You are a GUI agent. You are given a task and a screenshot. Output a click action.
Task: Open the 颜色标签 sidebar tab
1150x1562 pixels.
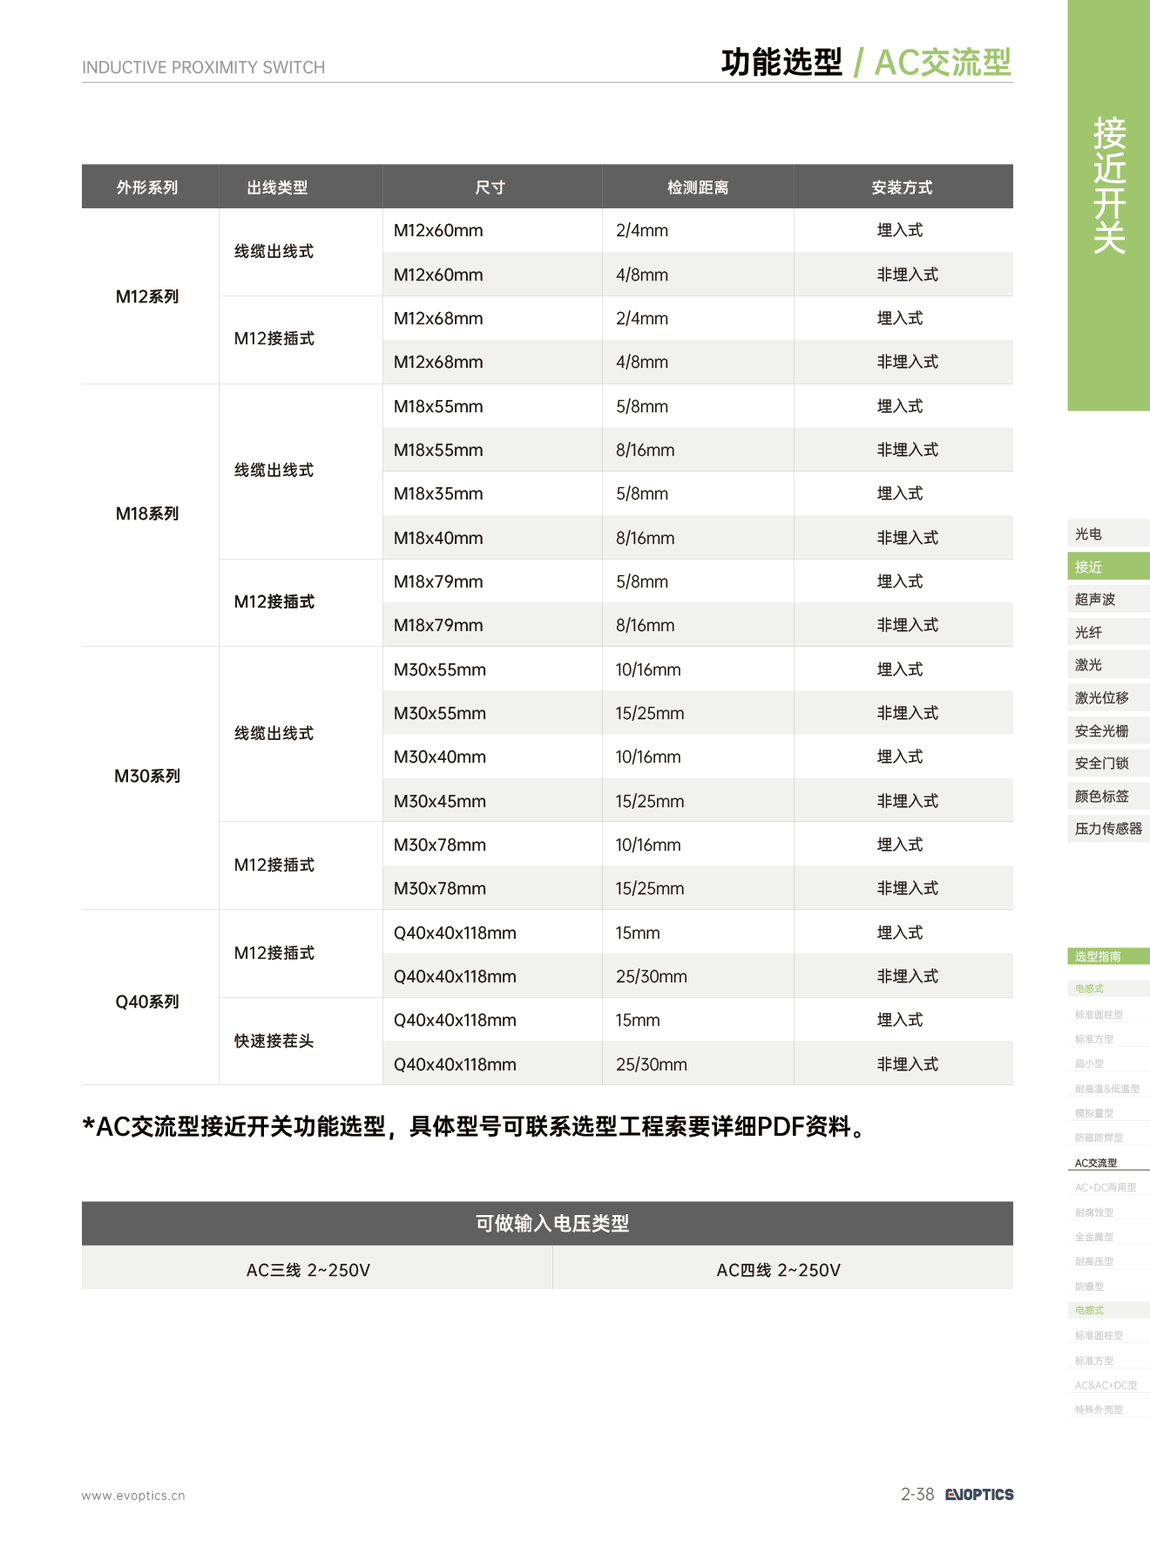coord(1108,796)
